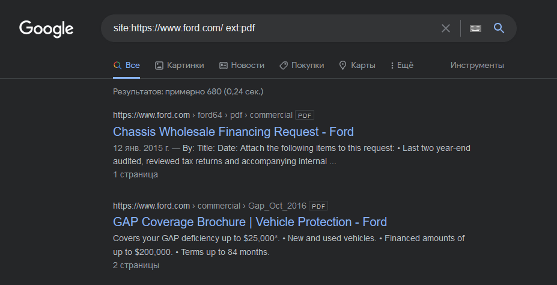557x285 pixels.
Task: Click the Покупки tag icon
Action: click(x=284, y=65)
